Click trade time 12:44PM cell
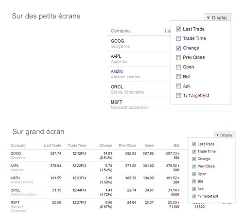The height and width of the screenshot is (217, 243). tap(79, 190)
